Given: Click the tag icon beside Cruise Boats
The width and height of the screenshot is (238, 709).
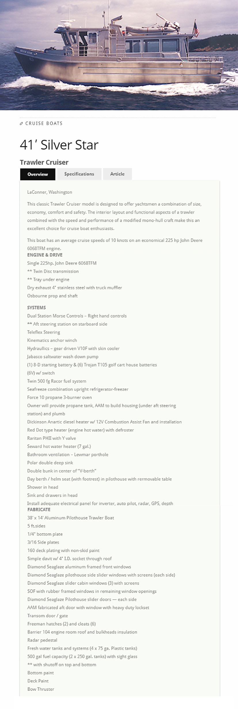Looking at the screenshot, I should 21,124.
